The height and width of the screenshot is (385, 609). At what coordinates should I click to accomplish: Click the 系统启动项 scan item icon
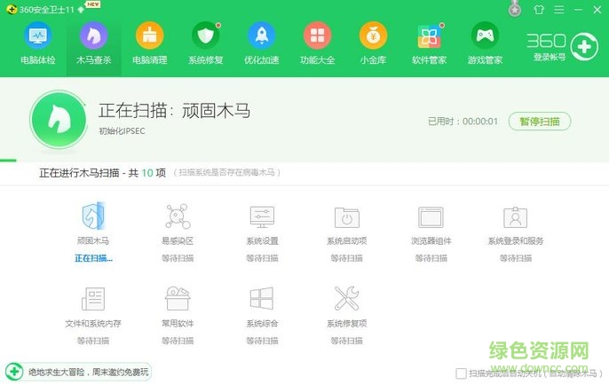pos(346,217)
